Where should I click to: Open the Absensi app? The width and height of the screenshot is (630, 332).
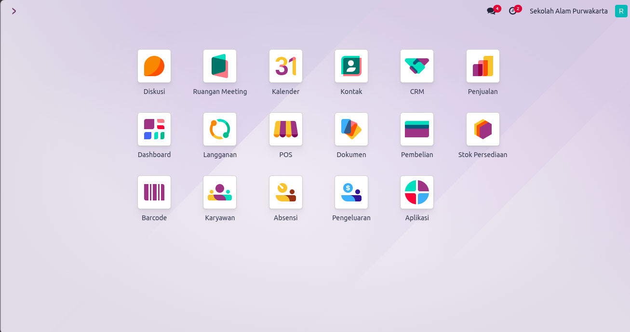(x=286, y=192)
